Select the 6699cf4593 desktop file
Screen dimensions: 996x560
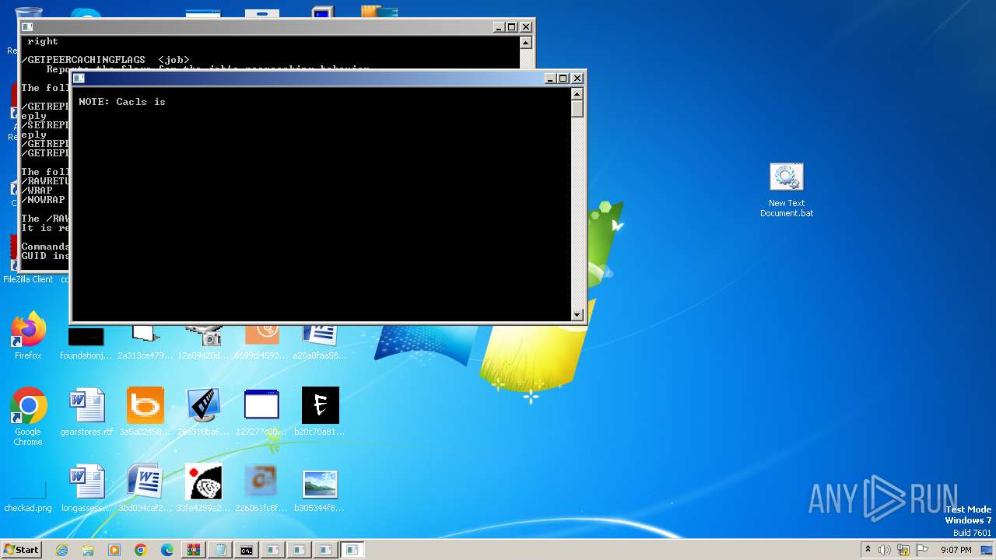point(261,343)
